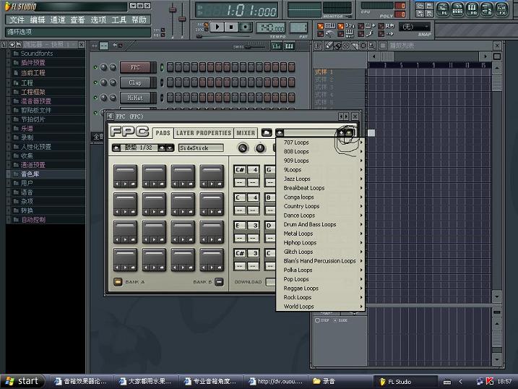
Task: Open the Hiphop Loops submenu
Action: pyautogui.click(x=300, y=243)
